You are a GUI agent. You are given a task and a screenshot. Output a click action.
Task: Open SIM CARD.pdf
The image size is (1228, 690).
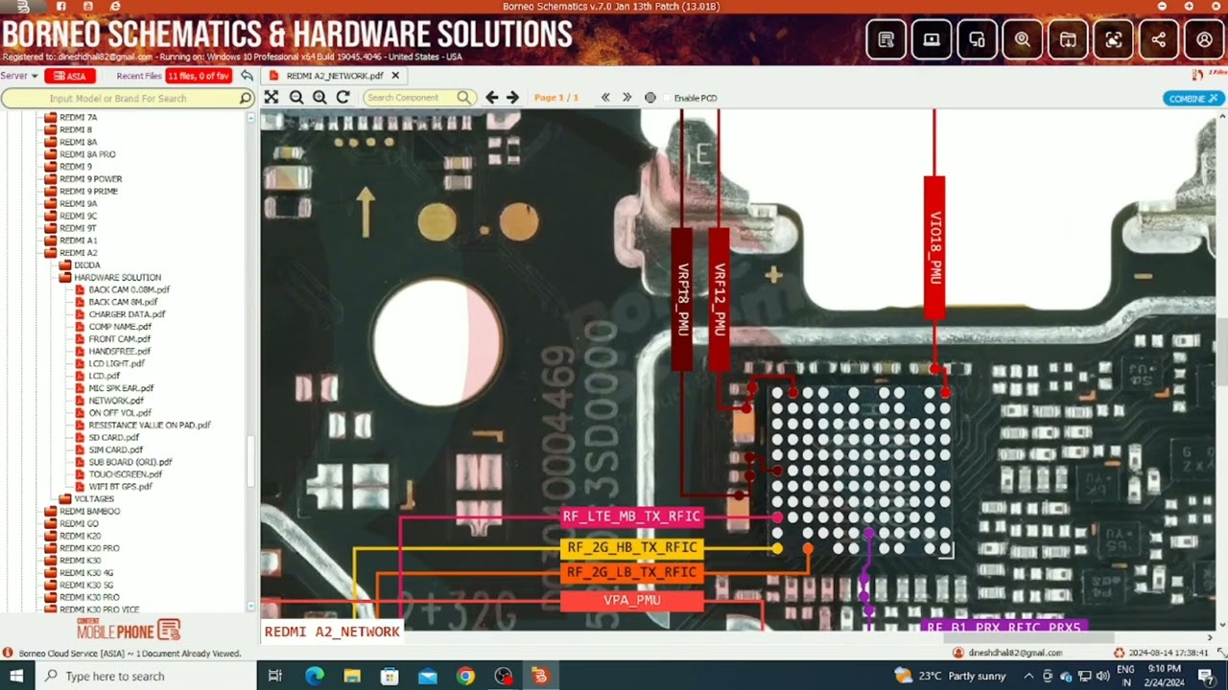(x=115, y=449)
